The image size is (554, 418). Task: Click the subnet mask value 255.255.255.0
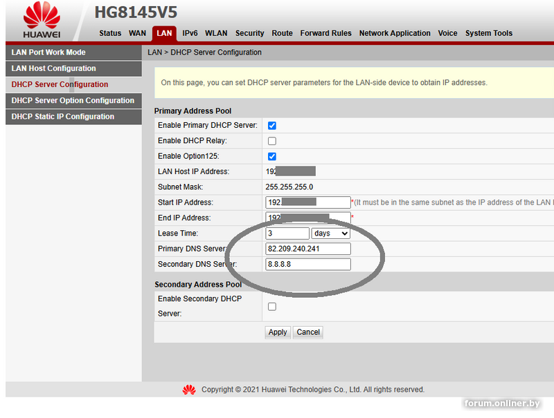click(289, 187)
